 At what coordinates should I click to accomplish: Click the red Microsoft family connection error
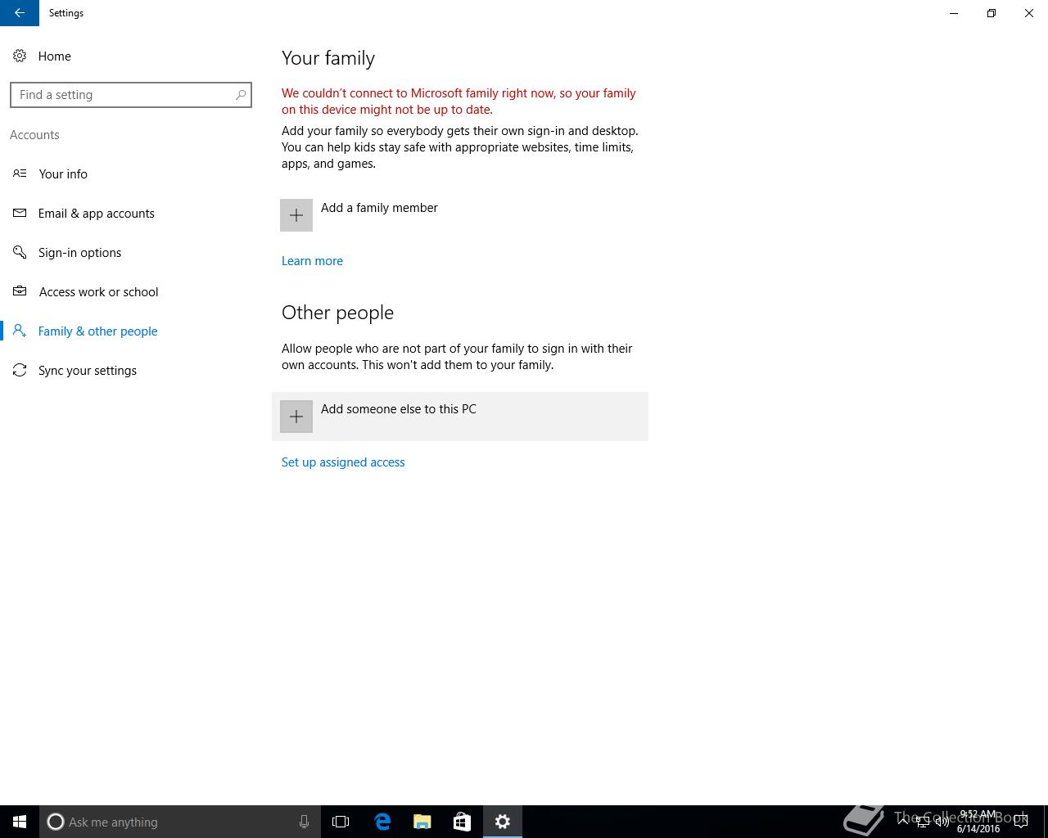click(458, 101)
